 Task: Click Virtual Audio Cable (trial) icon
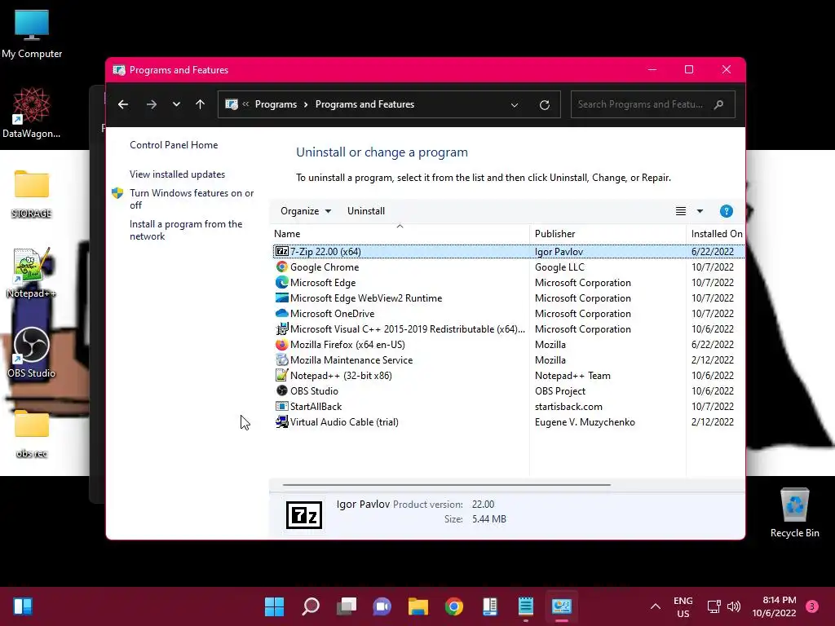[281, 421]
